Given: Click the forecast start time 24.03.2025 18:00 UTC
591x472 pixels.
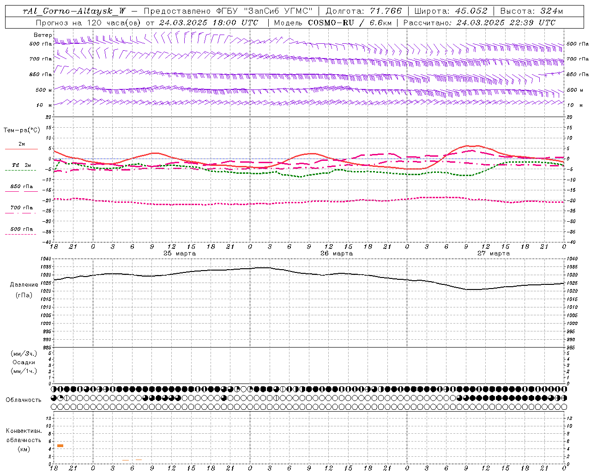Looking at the screenshot, I should click(x=209, y=23).
